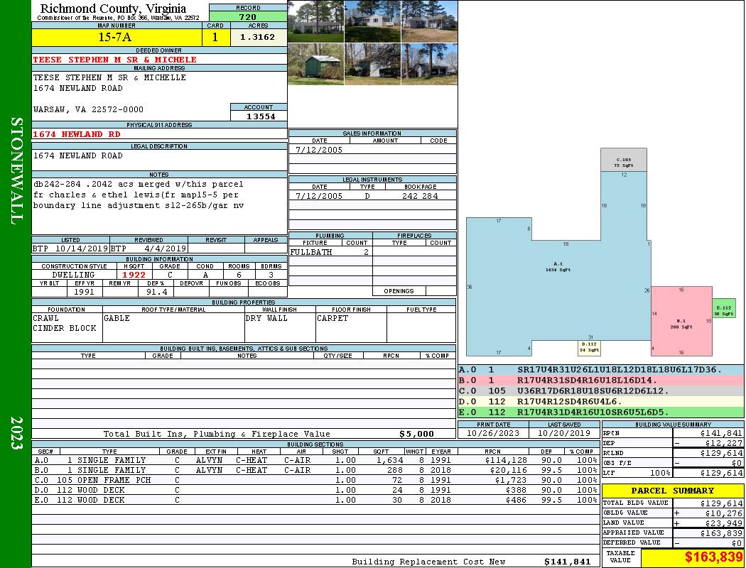Click the blue A.0 sketch vector row

[601, 369]
